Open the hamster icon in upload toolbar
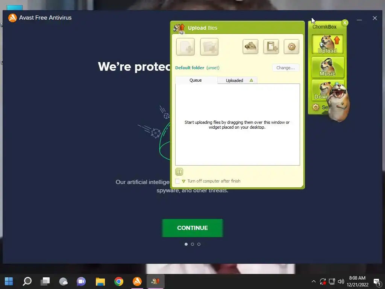Viewport: 385px width, 289px height. 250,46
